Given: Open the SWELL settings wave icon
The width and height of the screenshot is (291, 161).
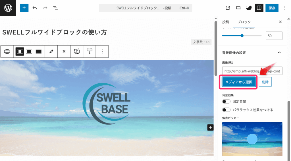Looking at the screenshot, I should [248, 8].
